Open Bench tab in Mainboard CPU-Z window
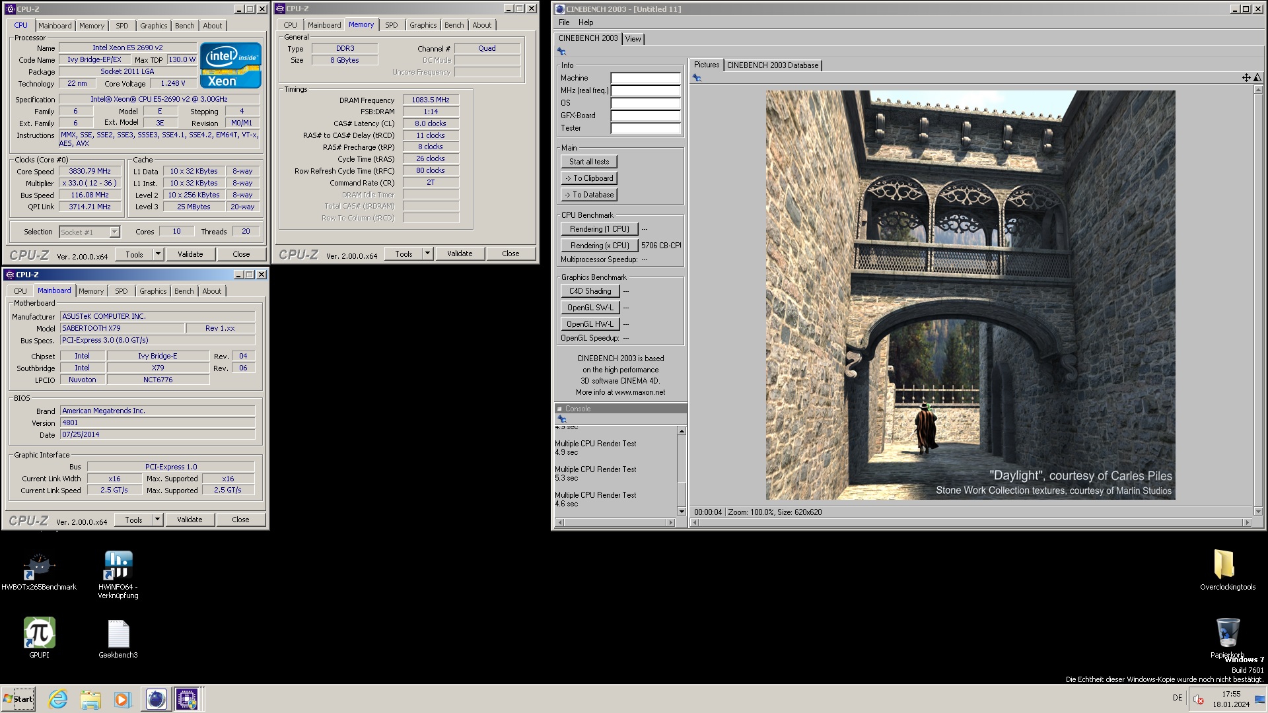The image size is (1268, 713). click(184, 291)
